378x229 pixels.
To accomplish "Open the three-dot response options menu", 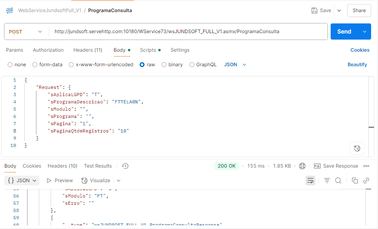I will (366, 166).
